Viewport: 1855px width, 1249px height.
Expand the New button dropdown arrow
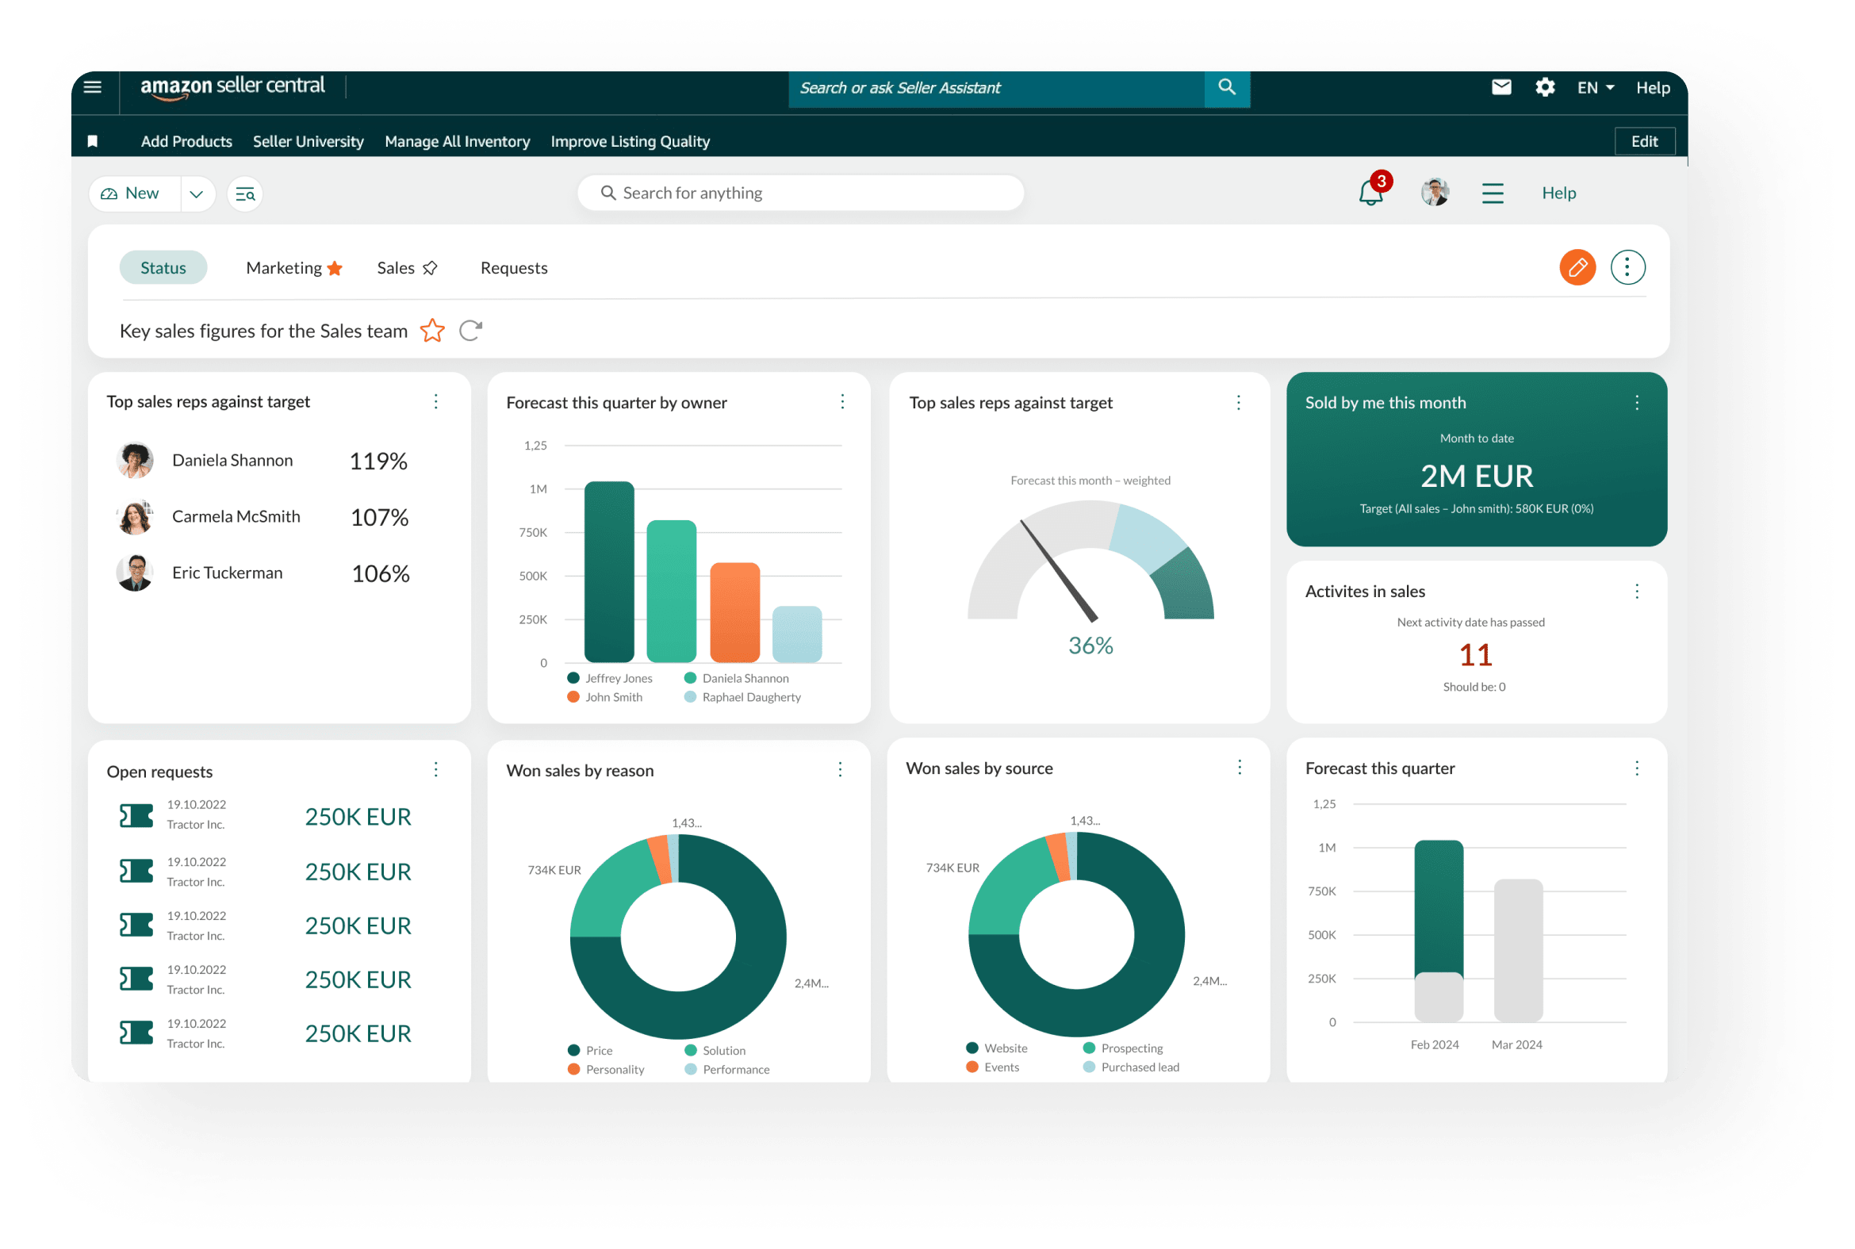[197, 193]
